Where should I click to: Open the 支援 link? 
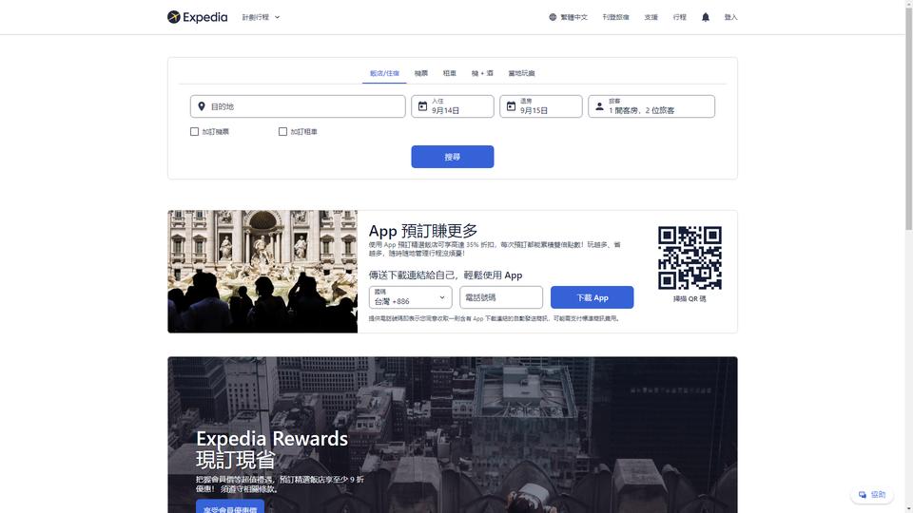pyautogui.click(x=651, y=17)
